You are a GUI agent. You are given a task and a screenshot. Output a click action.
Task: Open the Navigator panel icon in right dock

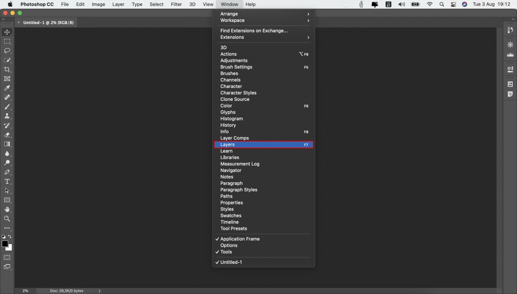click(510, 45)
